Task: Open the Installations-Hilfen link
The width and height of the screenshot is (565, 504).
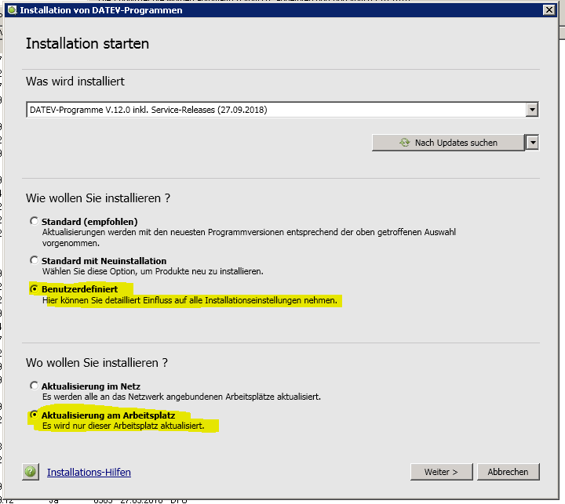Action: (89, 472)
